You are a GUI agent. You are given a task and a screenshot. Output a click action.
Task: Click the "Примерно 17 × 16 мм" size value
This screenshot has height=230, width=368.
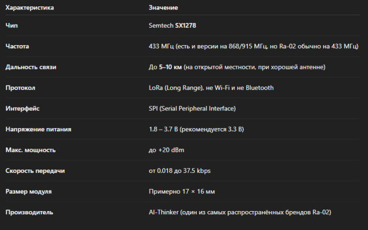180,192
